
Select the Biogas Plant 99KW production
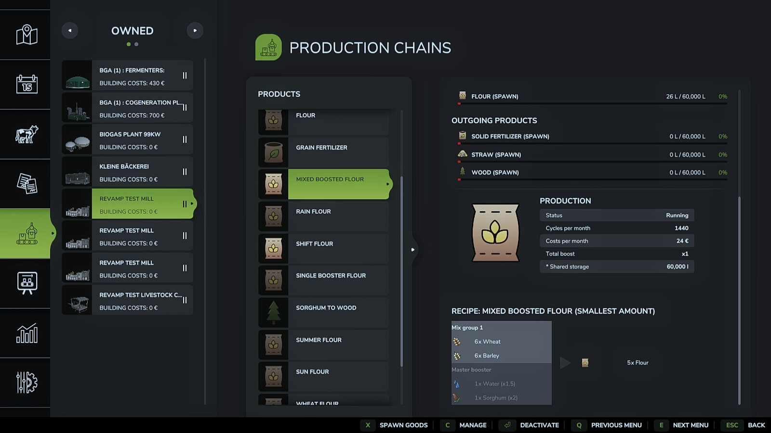pos(128,140)
